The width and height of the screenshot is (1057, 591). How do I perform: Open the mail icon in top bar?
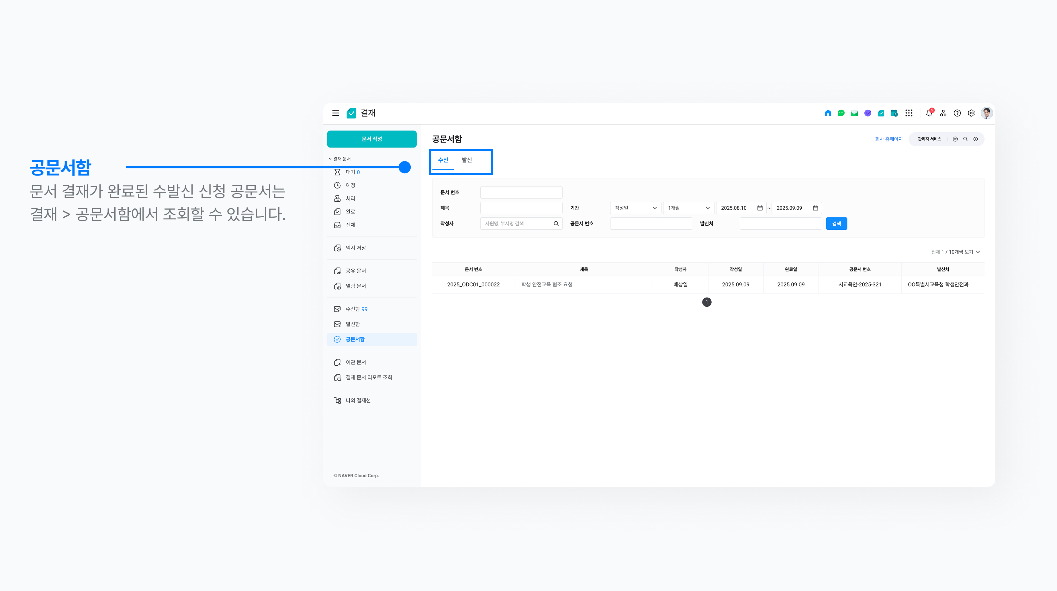[x=854, y=113]
